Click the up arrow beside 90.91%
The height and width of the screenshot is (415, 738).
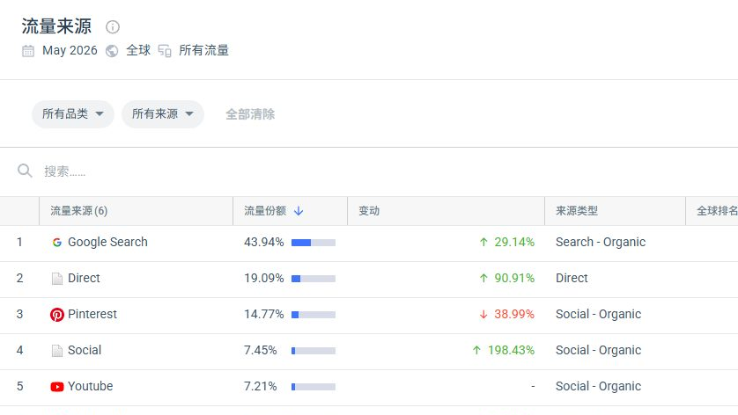coord(483,278)
